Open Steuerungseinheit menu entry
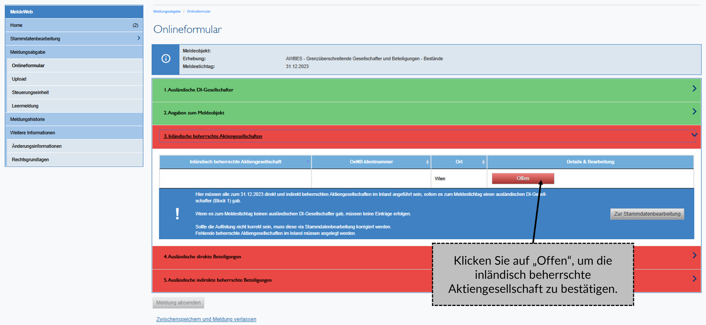706x325 pixels. coord(30,92)
